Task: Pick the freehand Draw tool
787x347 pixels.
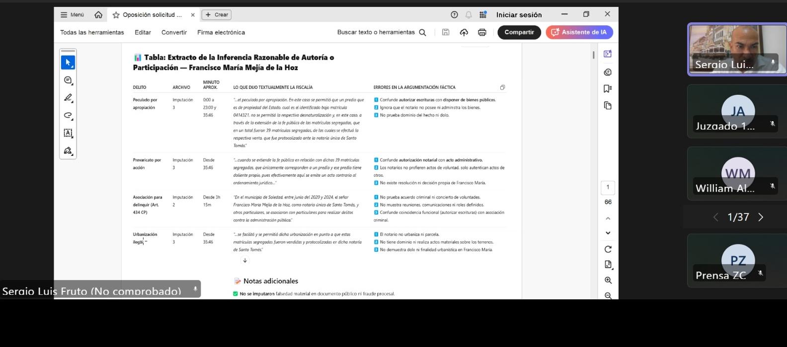Action: coord(68,116)
